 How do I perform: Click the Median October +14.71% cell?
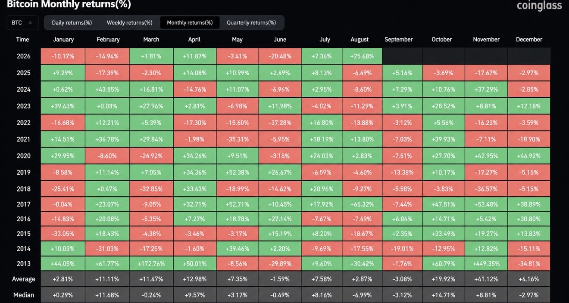click(444, 295)
